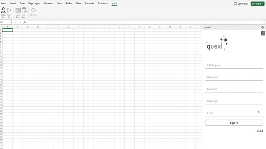Viewport: 266px width, 149px height.
Task: Open the Review tab
Action: [69, 3]
